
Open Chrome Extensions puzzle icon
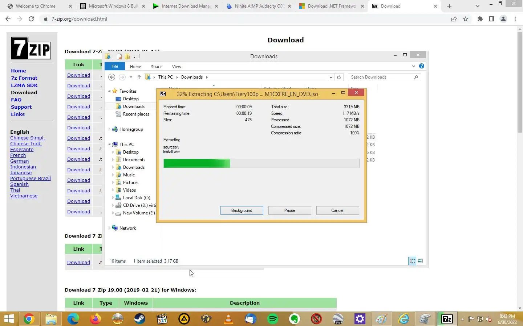click(x=480, y=19)
